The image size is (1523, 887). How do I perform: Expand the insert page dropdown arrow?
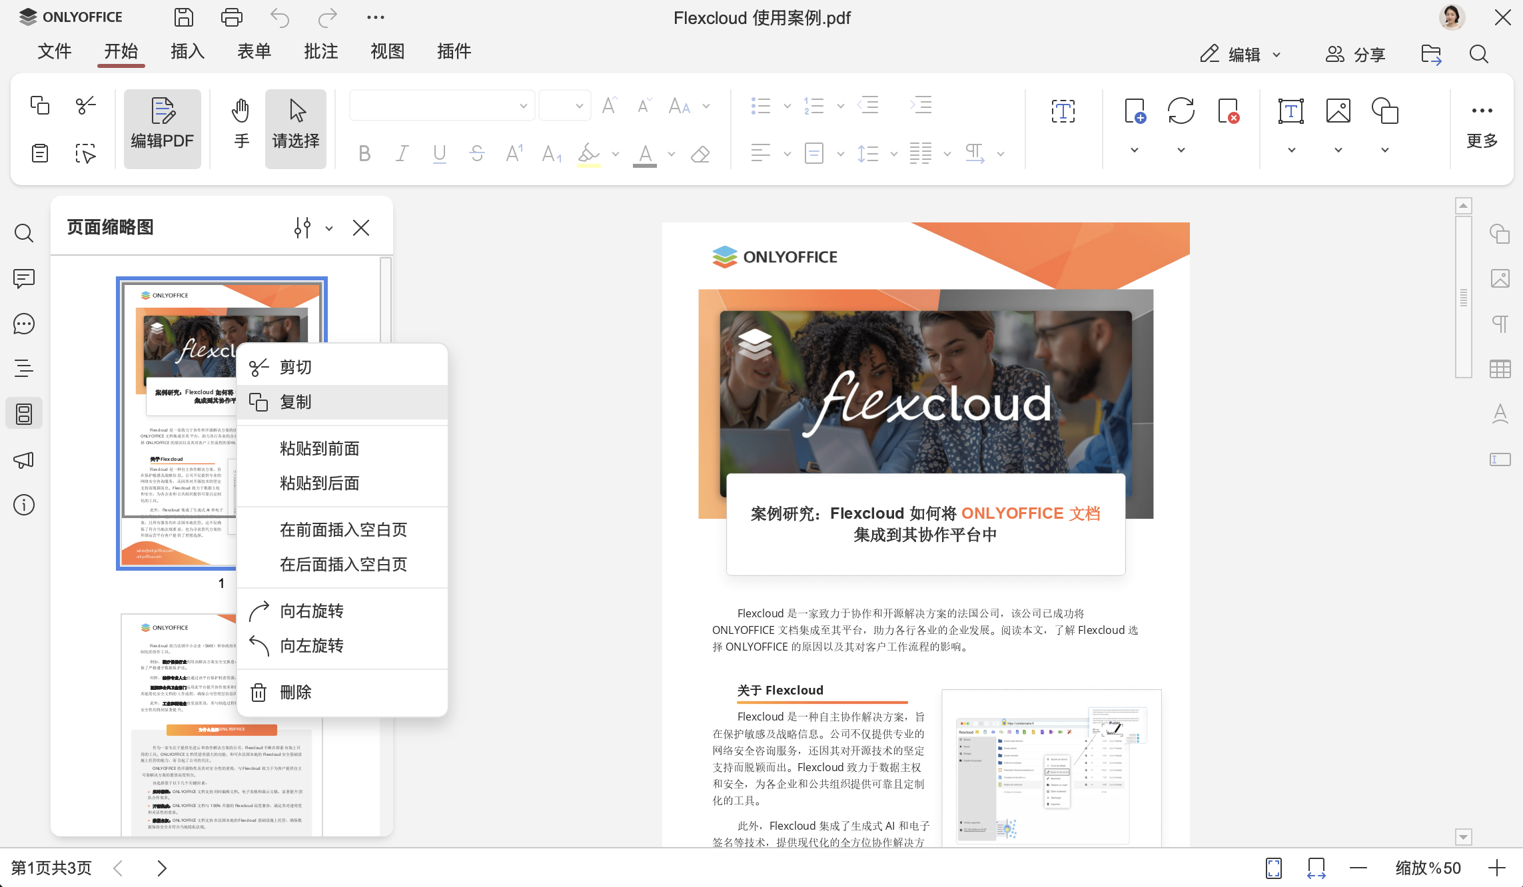pos(1135,150)
